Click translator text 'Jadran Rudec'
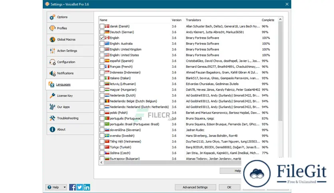 pyautogui.click(x=195, y=130)
